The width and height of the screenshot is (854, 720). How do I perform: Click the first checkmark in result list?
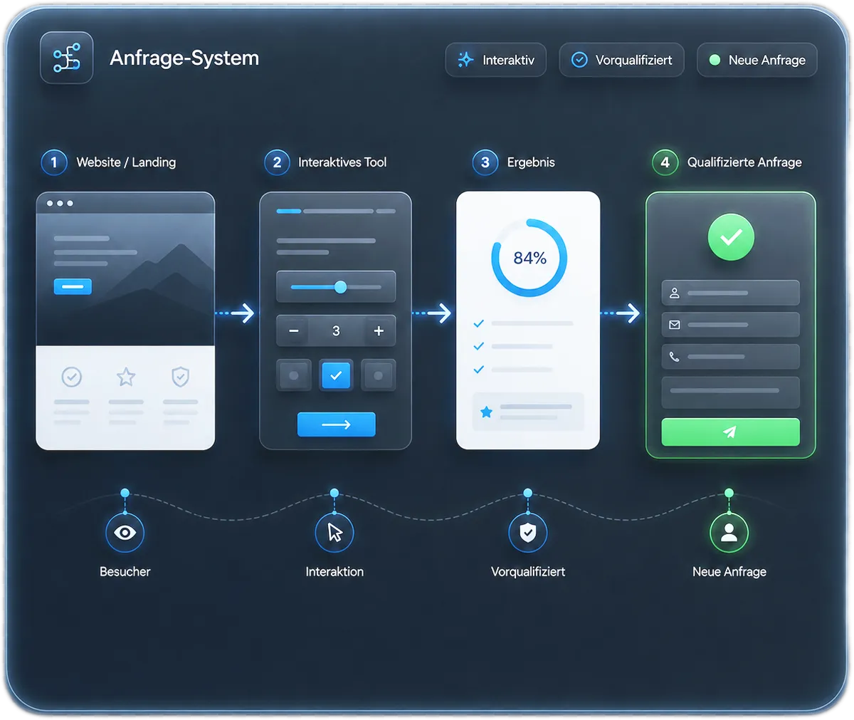479,323
